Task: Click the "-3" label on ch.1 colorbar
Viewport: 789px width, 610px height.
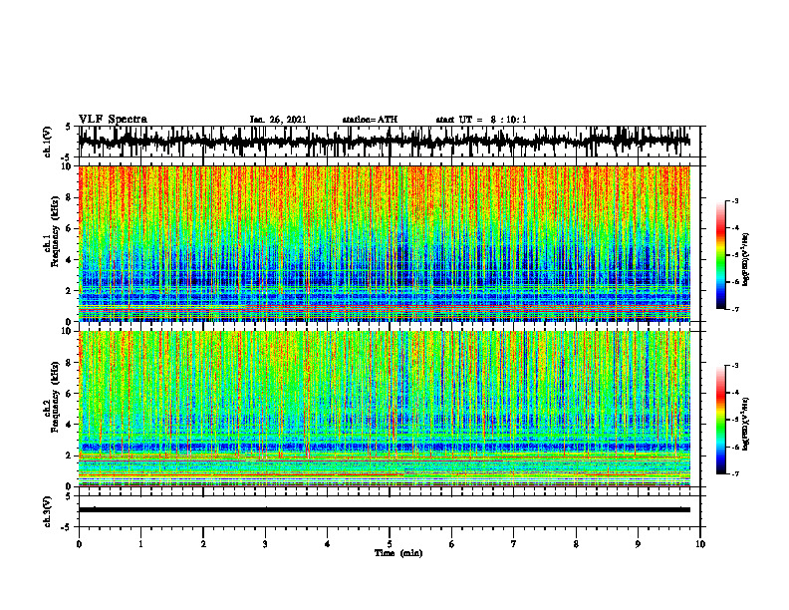Action: click(735, 201)
